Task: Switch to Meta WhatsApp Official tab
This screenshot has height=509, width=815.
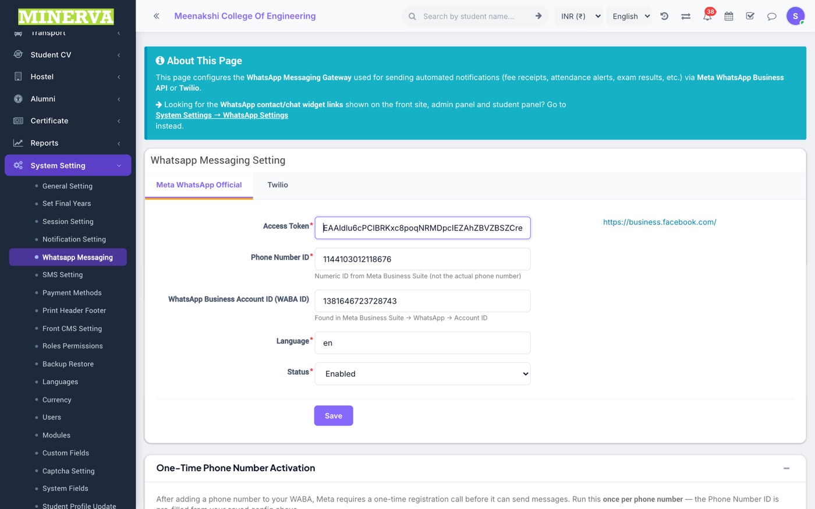Action: point(199,185)
